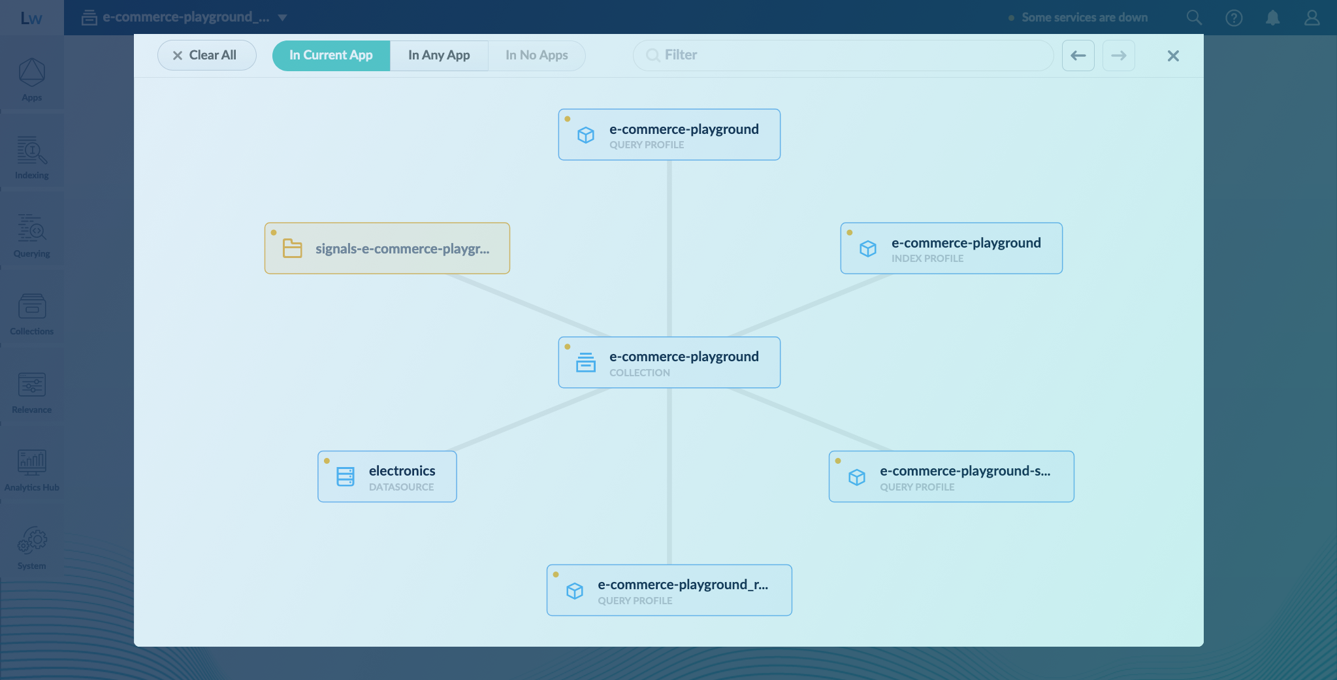Select the signals-e-commerce-playground folder node
The height and width of the screenshot is (680, 1337).
pyautogui.click(x=387, y=249)
